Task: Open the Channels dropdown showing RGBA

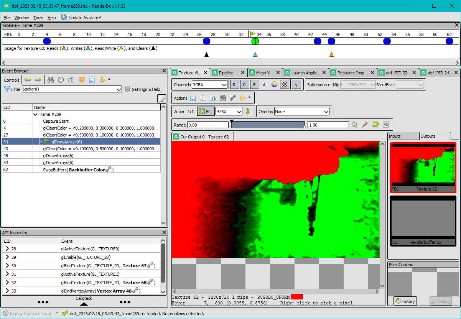Action: pyautogui.click(x=209, y=84)
